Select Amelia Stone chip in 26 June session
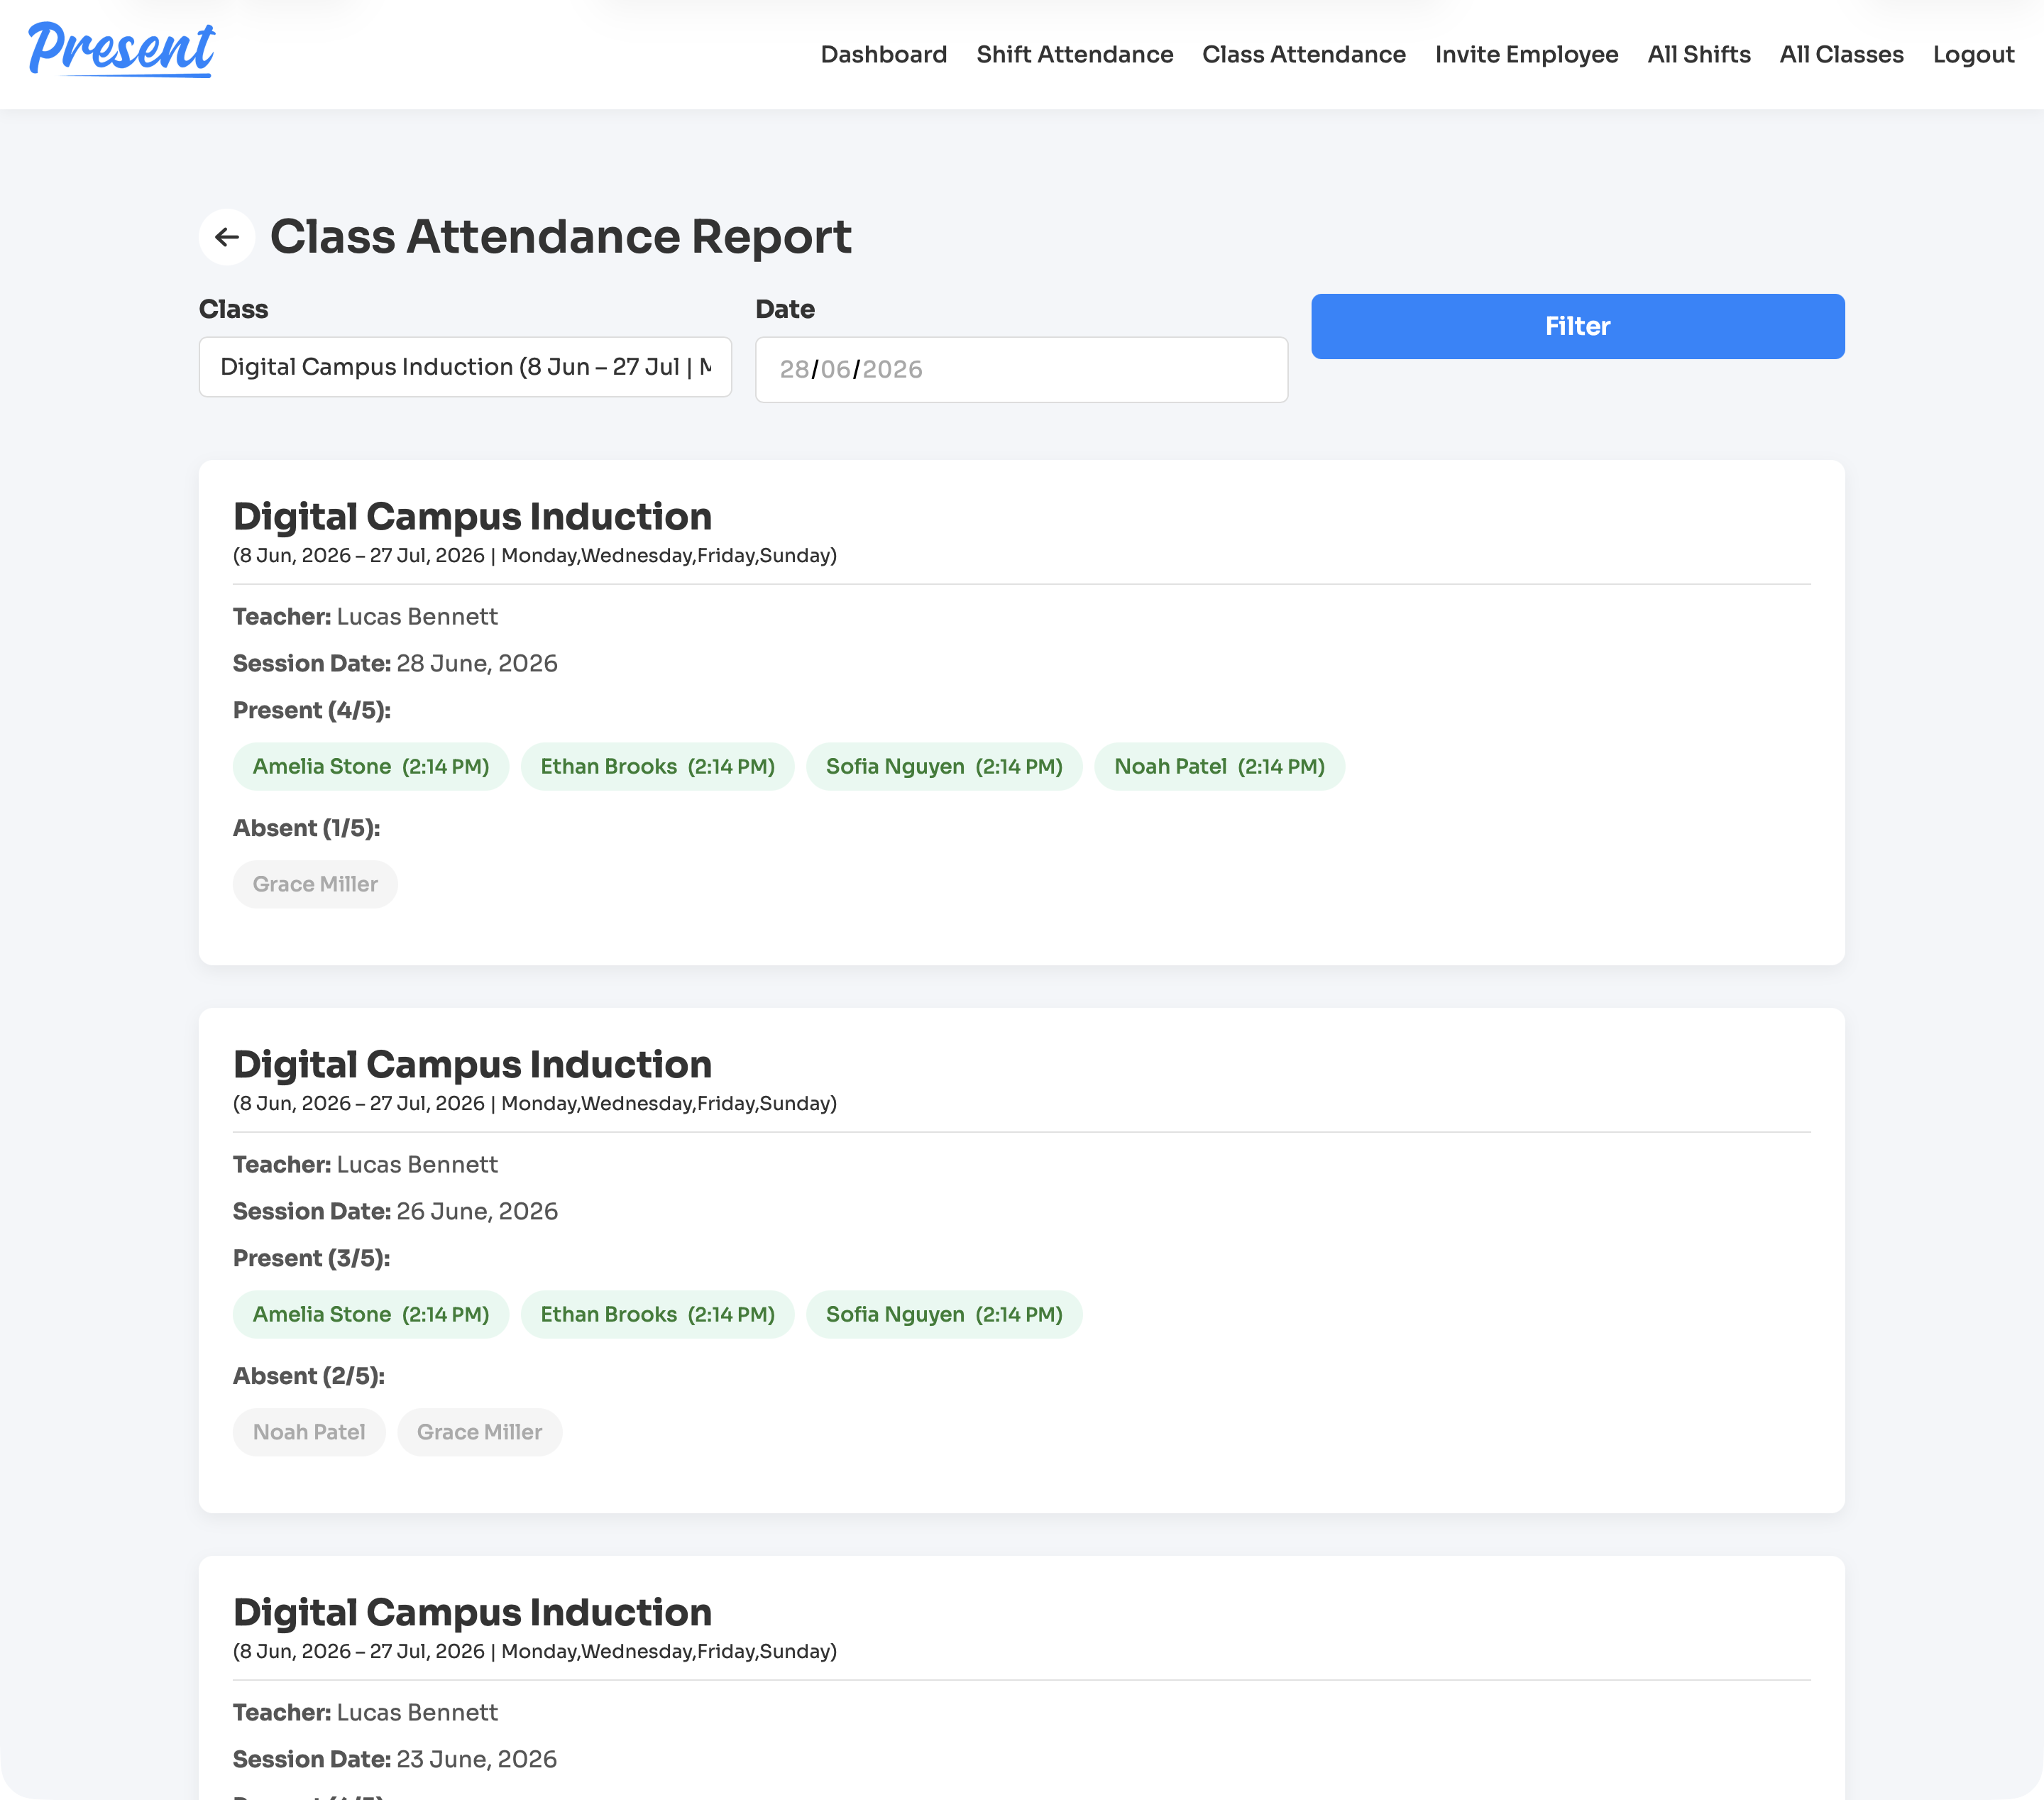The height and width of the screenshot is (1800, 2044). 370,1315
